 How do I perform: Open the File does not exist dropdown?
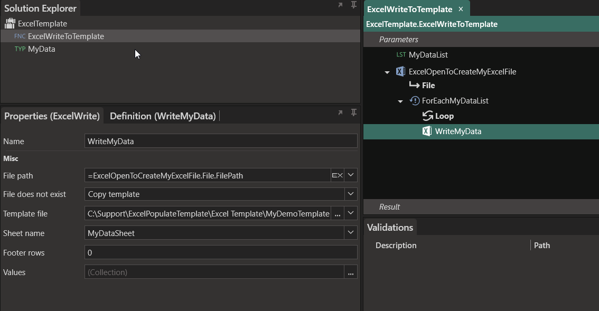(x=351, y=194)
